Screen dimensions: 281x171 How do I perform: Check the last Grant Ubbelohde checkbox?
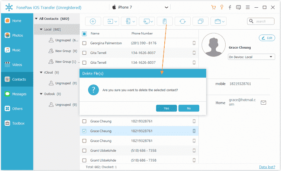click(84, 160)
